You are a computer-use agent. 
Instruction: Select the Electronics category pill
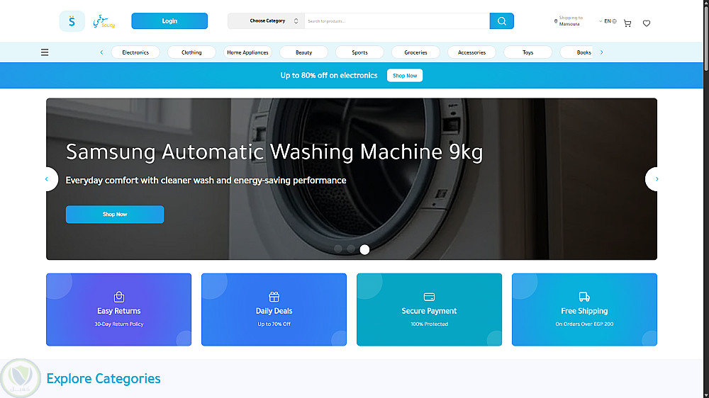135,52
